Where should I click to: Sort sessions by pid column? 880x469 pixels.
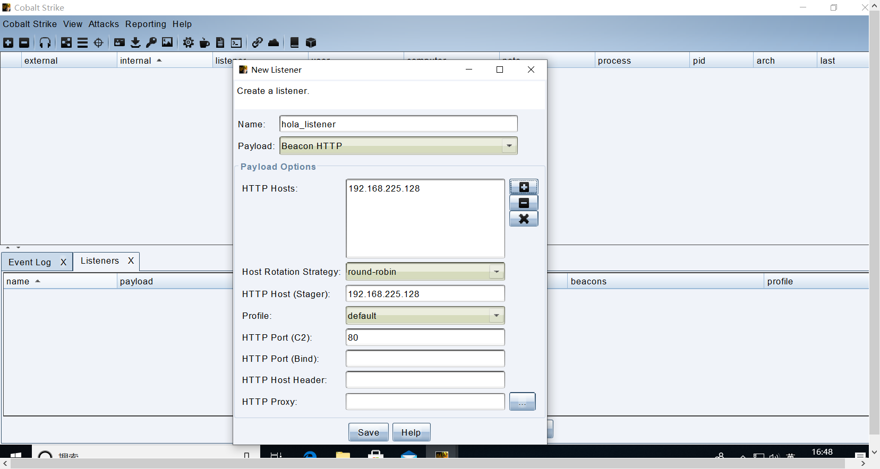point(722,60)
